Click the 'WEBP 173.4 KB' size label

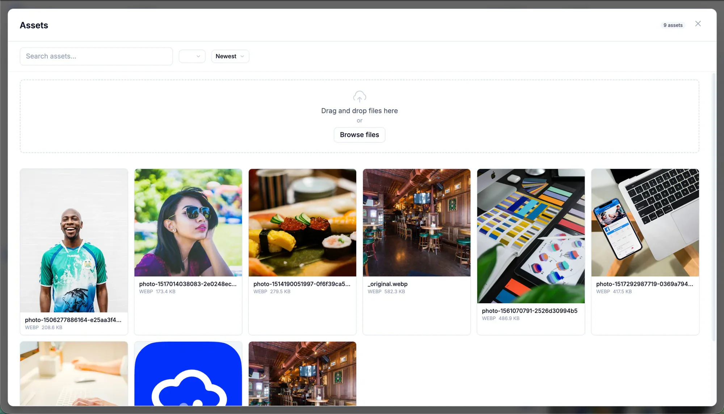[157, 292]
